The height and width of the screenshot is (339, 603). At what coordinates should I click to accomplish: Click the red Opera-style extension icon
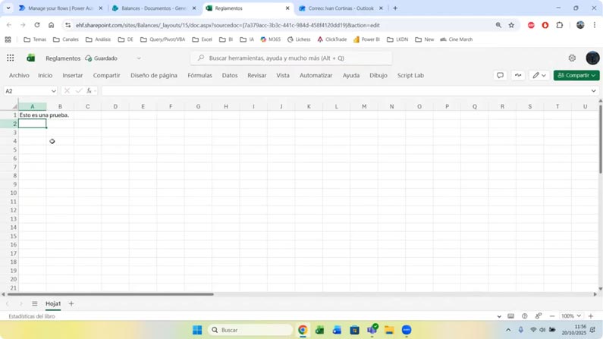point(545,25)
